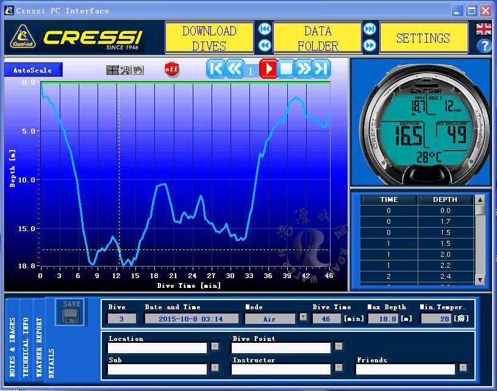The width and height of the screenshot is (497, 391).
Task: Click the AutoScale button
Action: pyautogui.click(x=34, y=70)
